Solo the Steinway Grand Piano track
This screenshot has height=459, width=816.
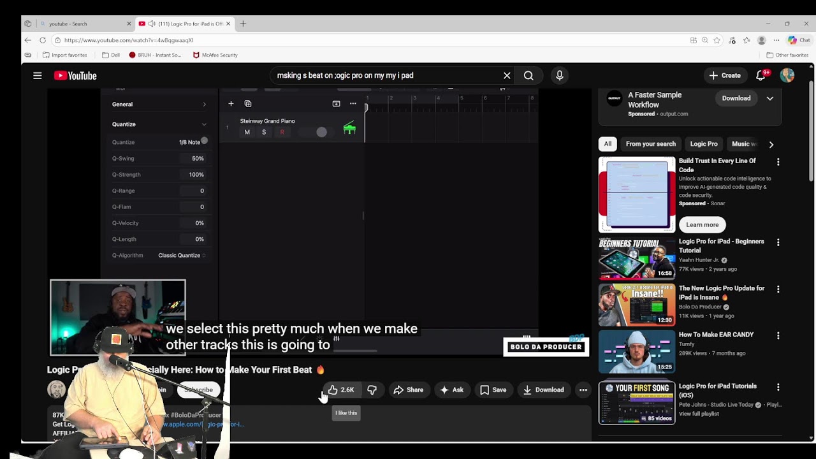(264, 132)
